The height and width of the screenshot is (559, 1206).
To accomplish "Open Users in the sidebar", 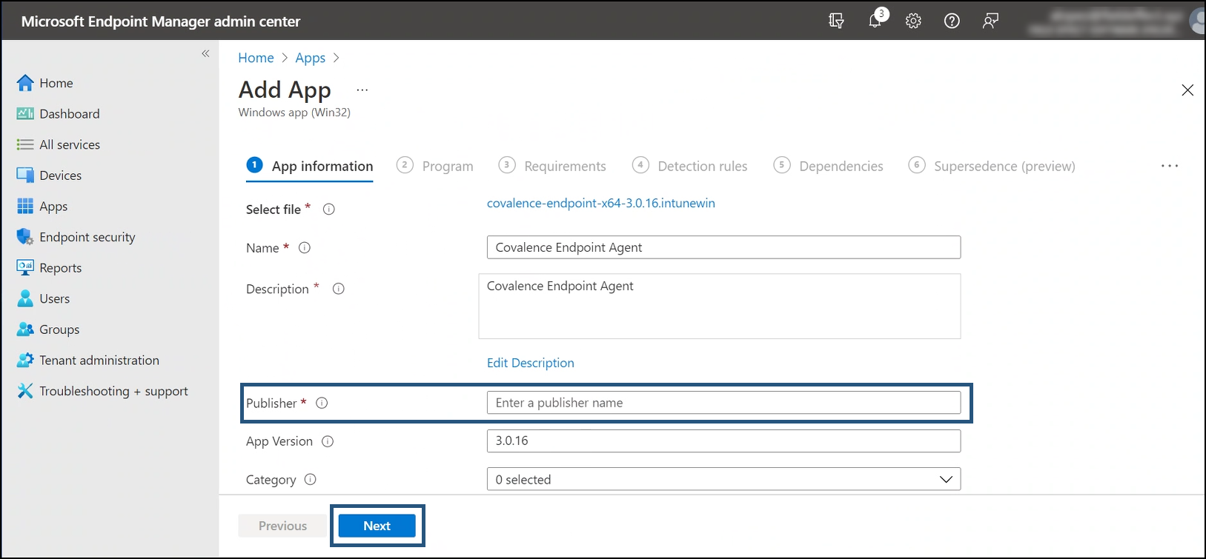I will pos(43,298).
